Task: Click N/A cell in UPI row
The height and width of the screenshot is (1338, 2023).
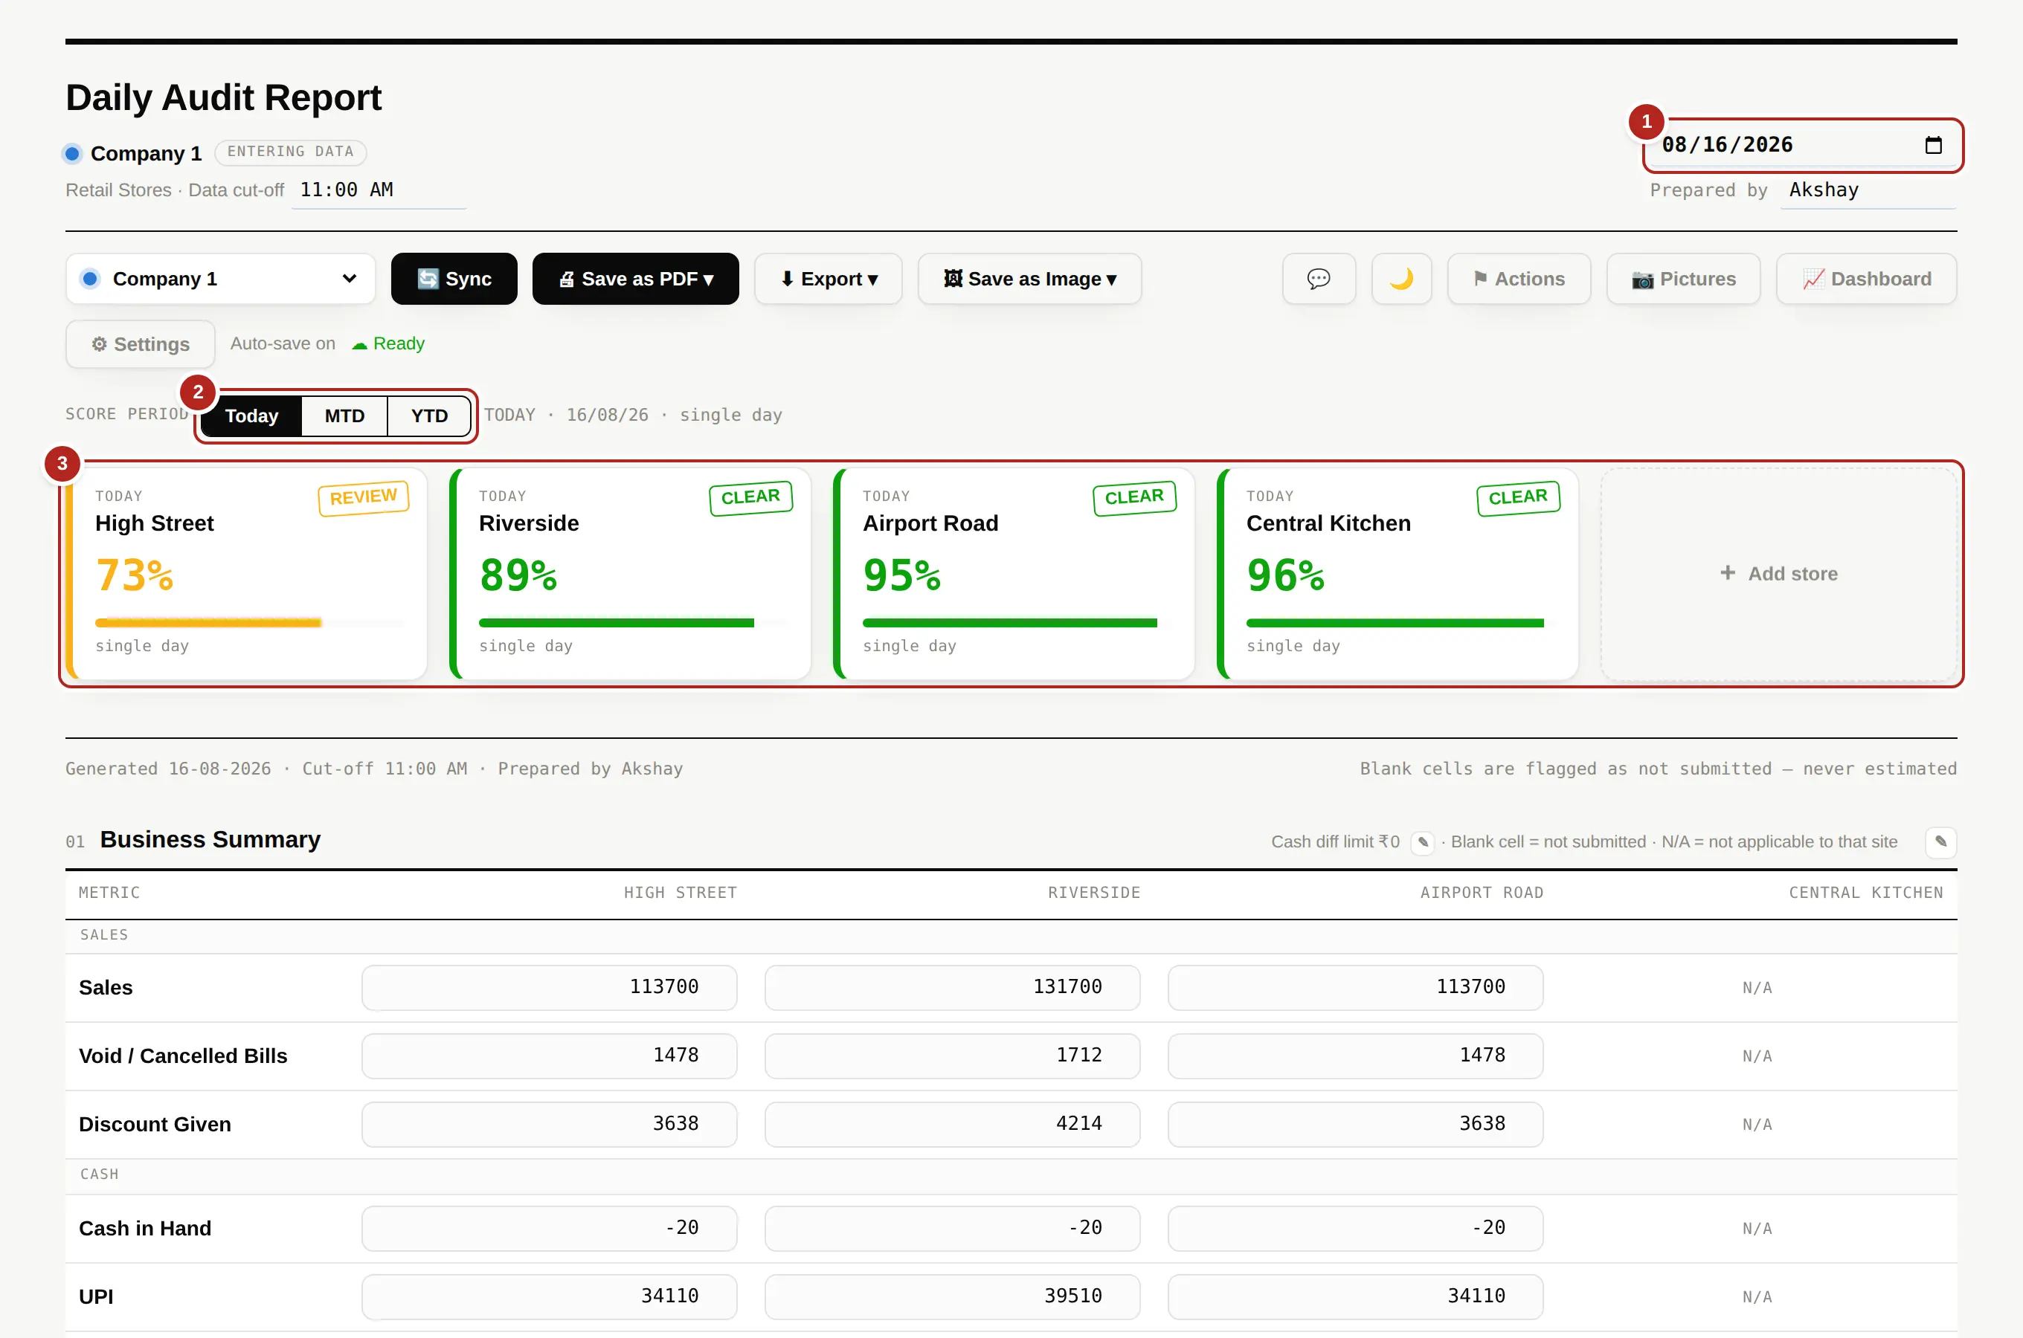Action: 1757,1297
